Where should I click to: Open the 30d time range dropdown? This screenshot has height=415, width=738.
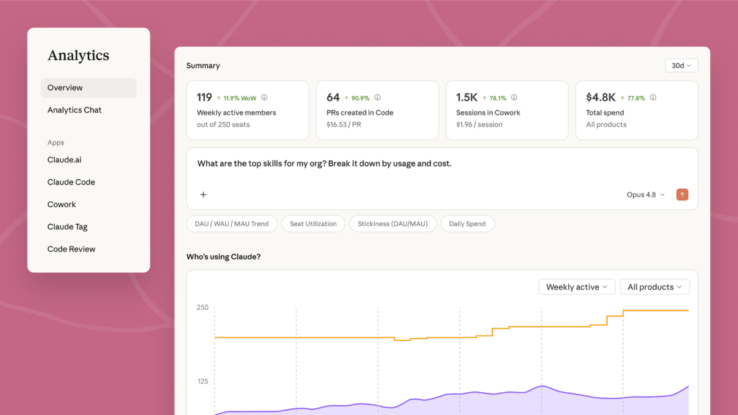tap(681, 65)
